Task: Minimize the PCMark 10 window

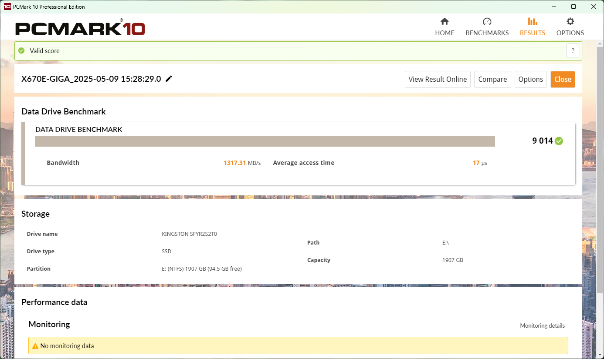Action: (554, 7)
